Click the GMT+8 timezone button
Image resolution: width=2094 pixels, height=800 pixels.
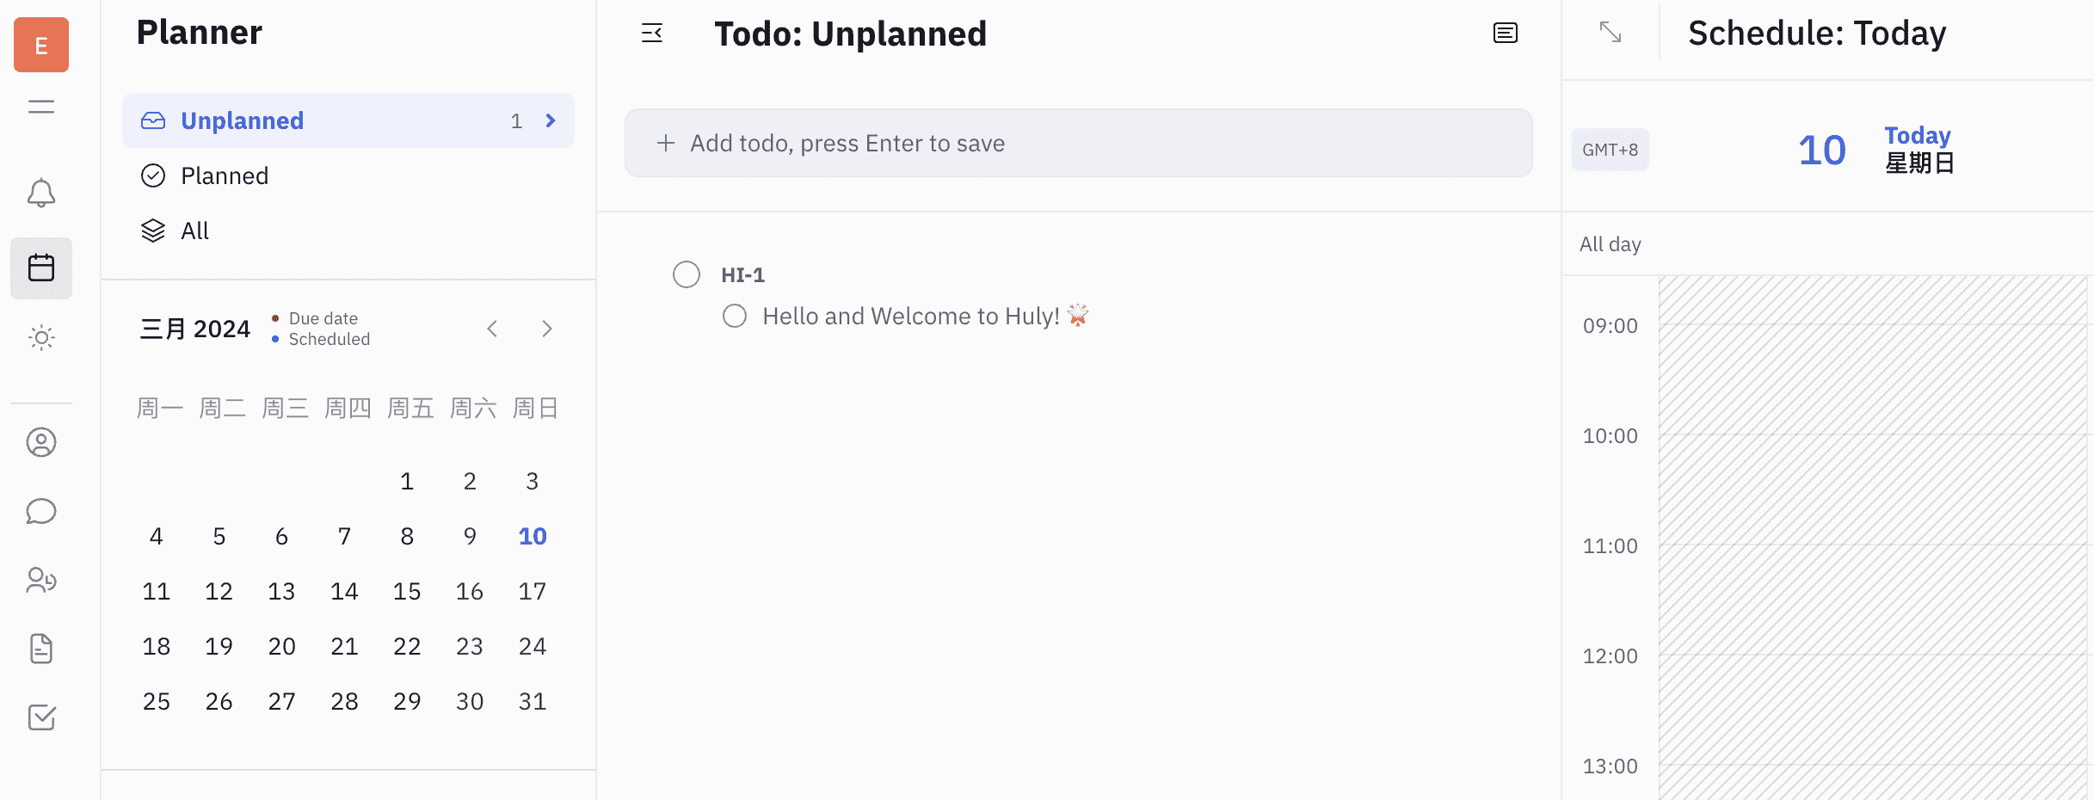[x=1610, y=150]
